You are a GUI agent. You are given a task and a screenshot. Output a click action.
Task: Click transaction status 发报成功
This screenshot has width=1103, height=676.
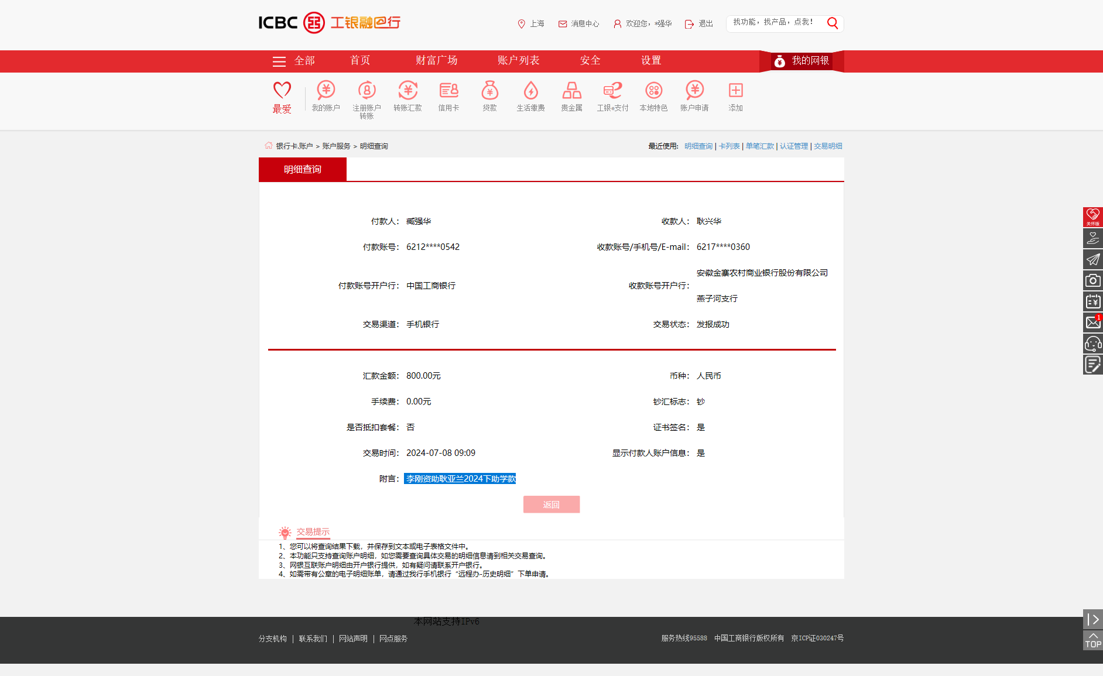click(713, 324)
